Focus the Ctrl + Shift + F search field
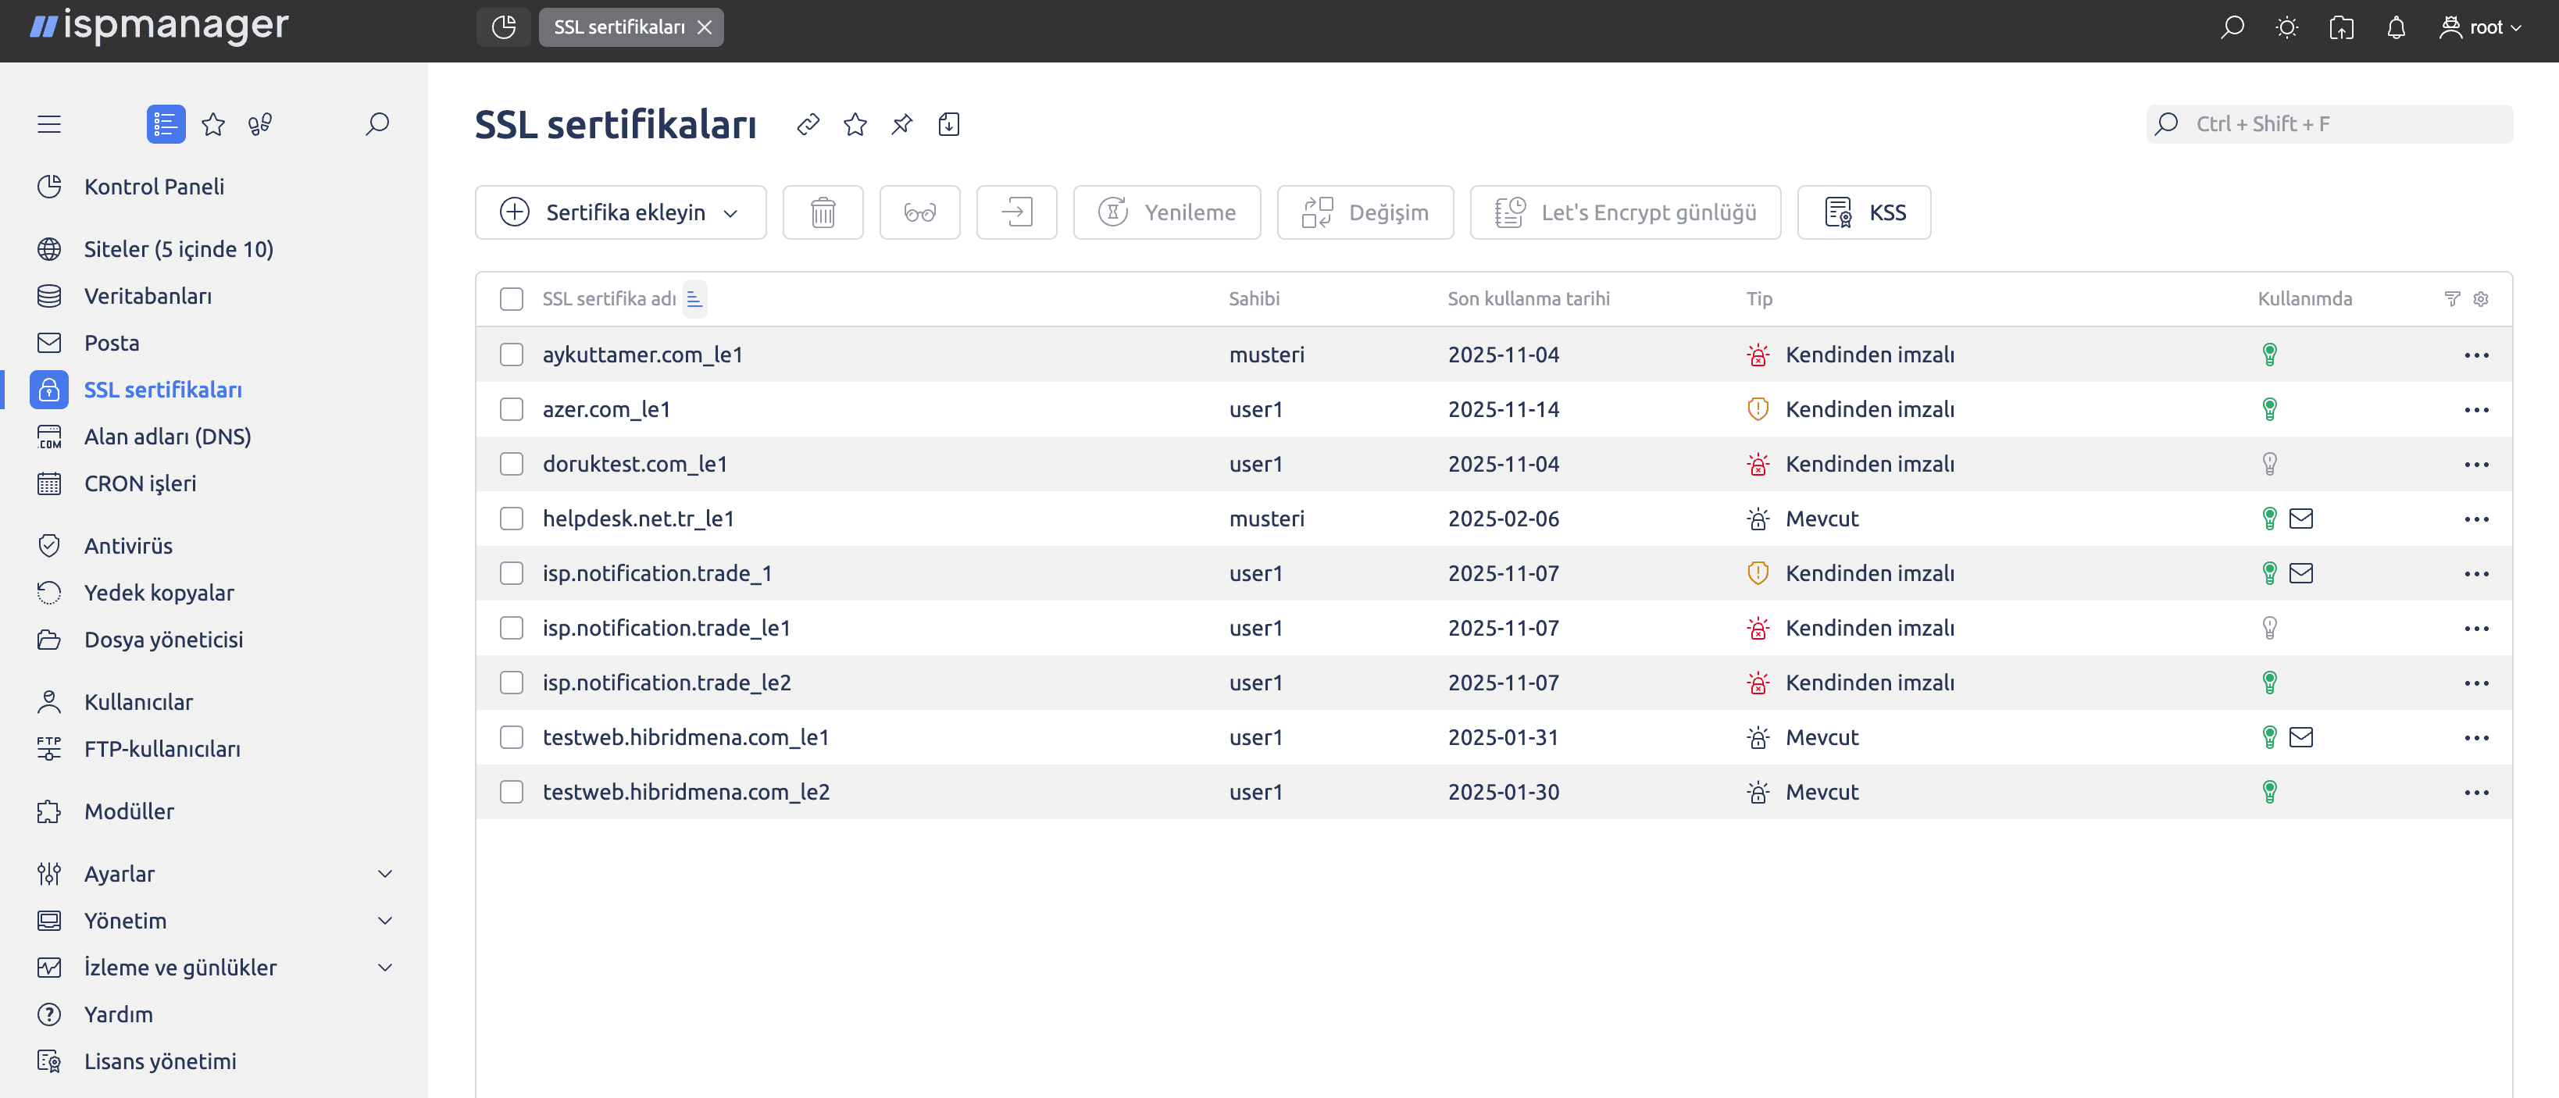 (2329, 124)
